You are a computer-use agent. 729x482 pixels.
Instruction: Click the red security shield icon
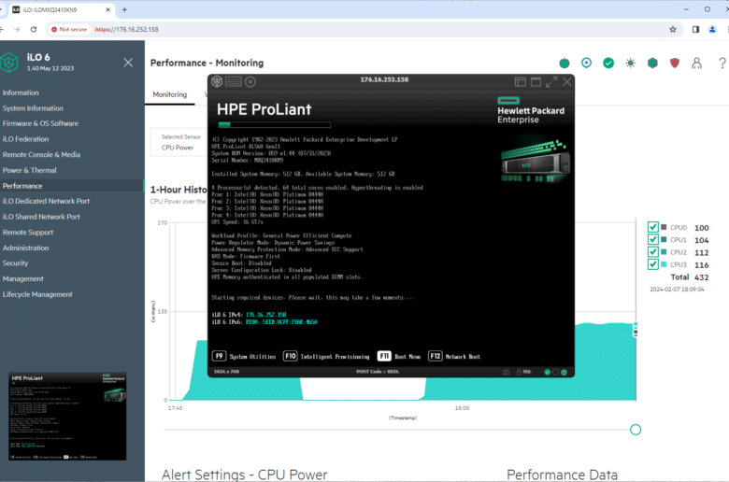tap(675, 63)
